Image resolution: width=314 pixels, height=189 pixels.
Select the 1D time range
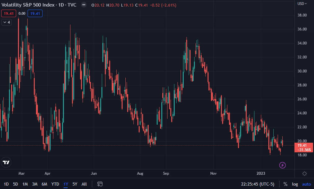(6, 184)
